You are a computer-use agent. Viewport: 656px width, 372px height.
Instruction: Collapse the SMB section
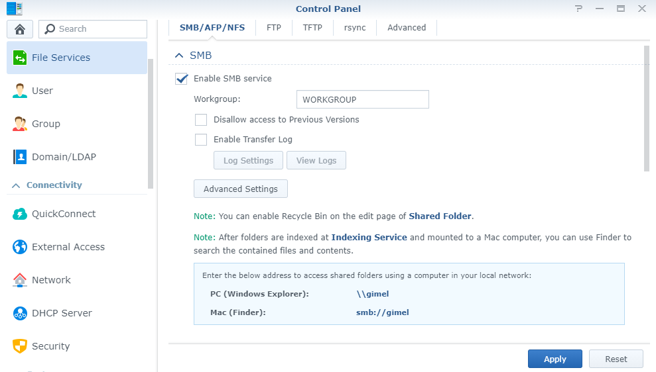coord(178,56)
